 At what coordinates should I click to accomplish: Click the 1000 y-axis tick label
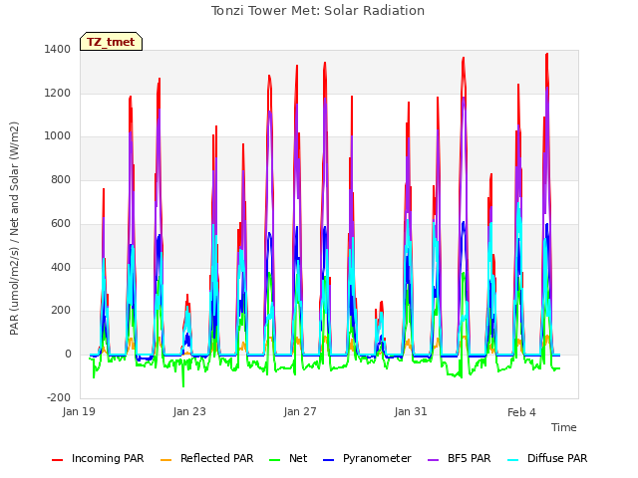pyautogui.click(x=58, y=136)
